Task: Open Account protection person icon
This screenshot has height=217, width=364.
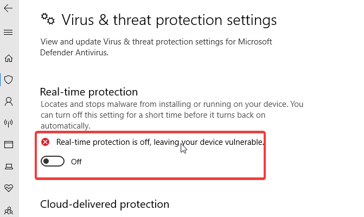Action: pyautogui.click(x=9, y=101)
